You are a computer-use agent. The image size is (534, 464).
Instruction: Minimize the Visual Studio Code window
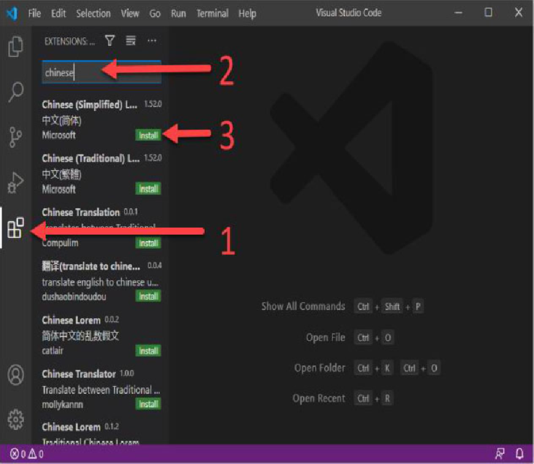(458, 13)
